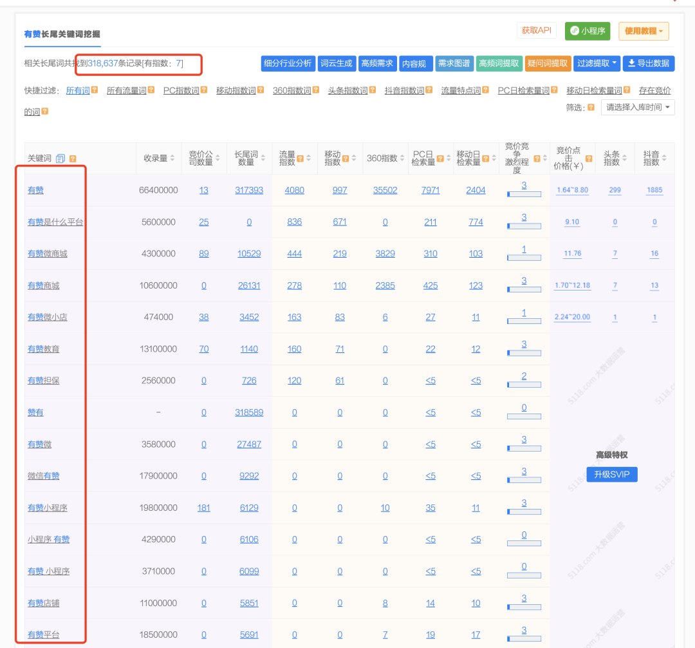
Task: Click bid price 1.64~8.80
Action: [x=573, y=190]
